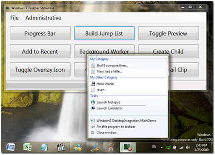Click the Toggle Overlay Icon button
The width and height of the screenshot is (215, 155).
tap(40, 70)
